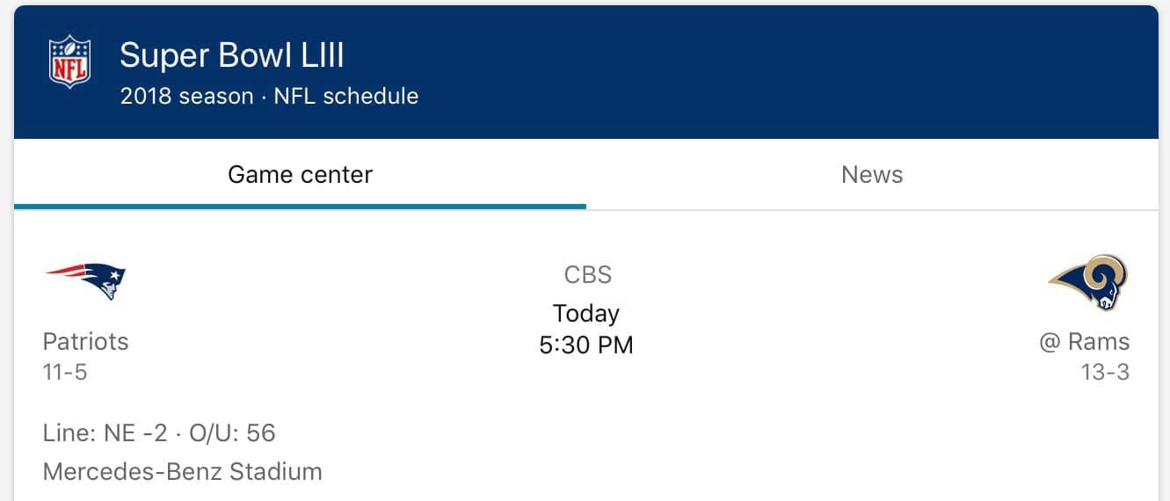
Task: Switch to the Game center tab
Action: (300, 175)
